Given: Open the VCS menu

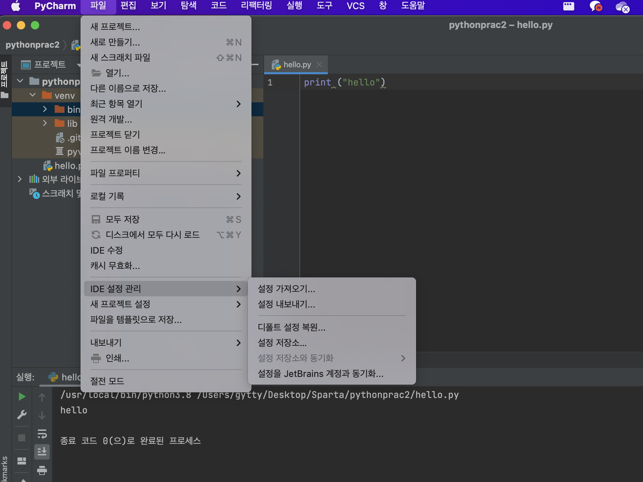Looking at the screenshot, I should 355,6.
